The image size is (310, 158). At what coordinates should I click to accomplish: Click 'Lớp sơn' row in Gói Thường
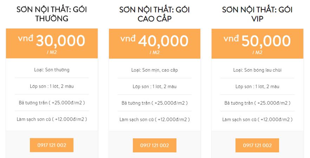click(52, 86)
